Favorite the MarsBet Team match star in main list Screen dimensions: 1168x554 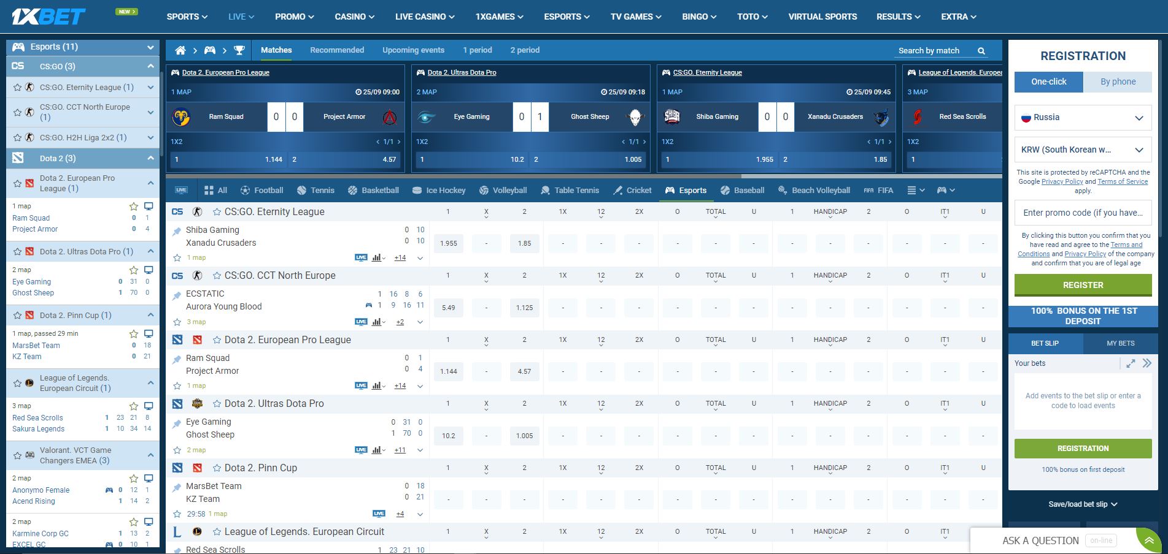tap(177, 514)
